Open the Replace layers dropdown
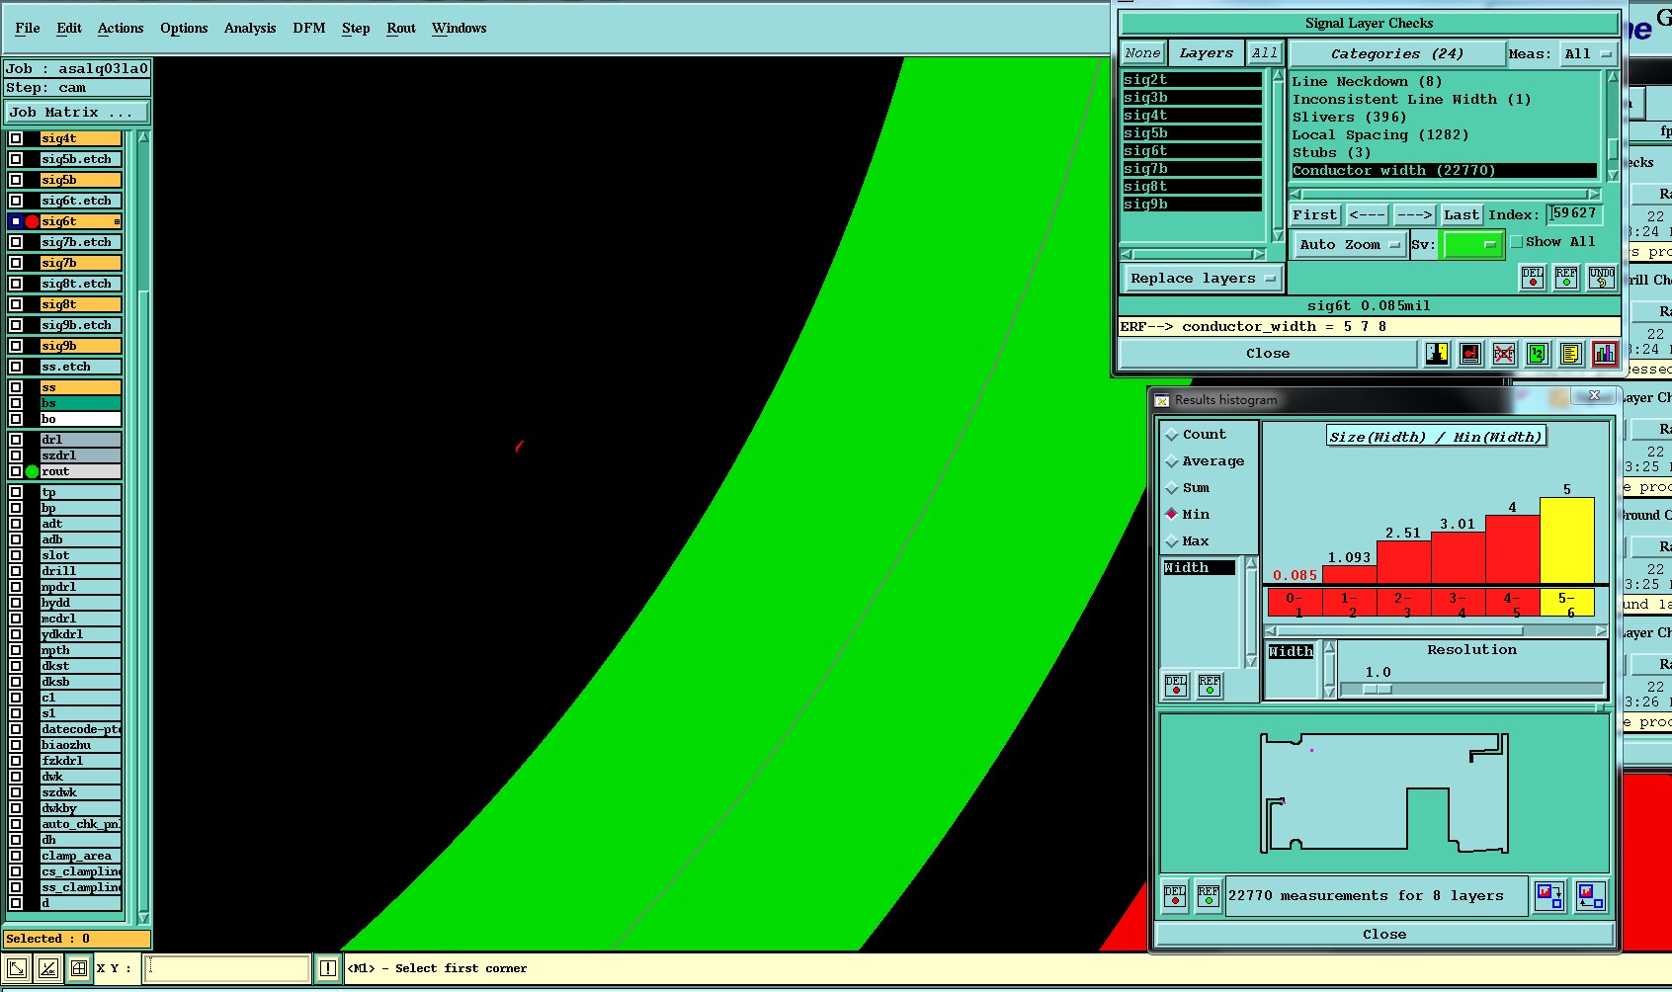This screenshot has width=1672, height=992. (x=1204, y=279)
